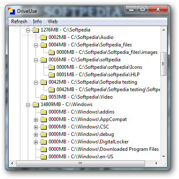Minimize the DriveUse window
Screen dimensions: 179x179
coord(131,10)
